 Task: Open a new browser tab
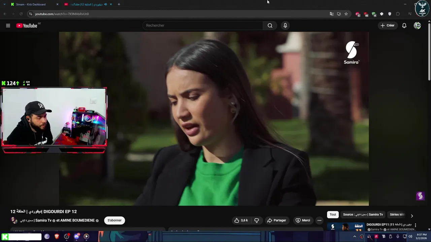point(119,4)
